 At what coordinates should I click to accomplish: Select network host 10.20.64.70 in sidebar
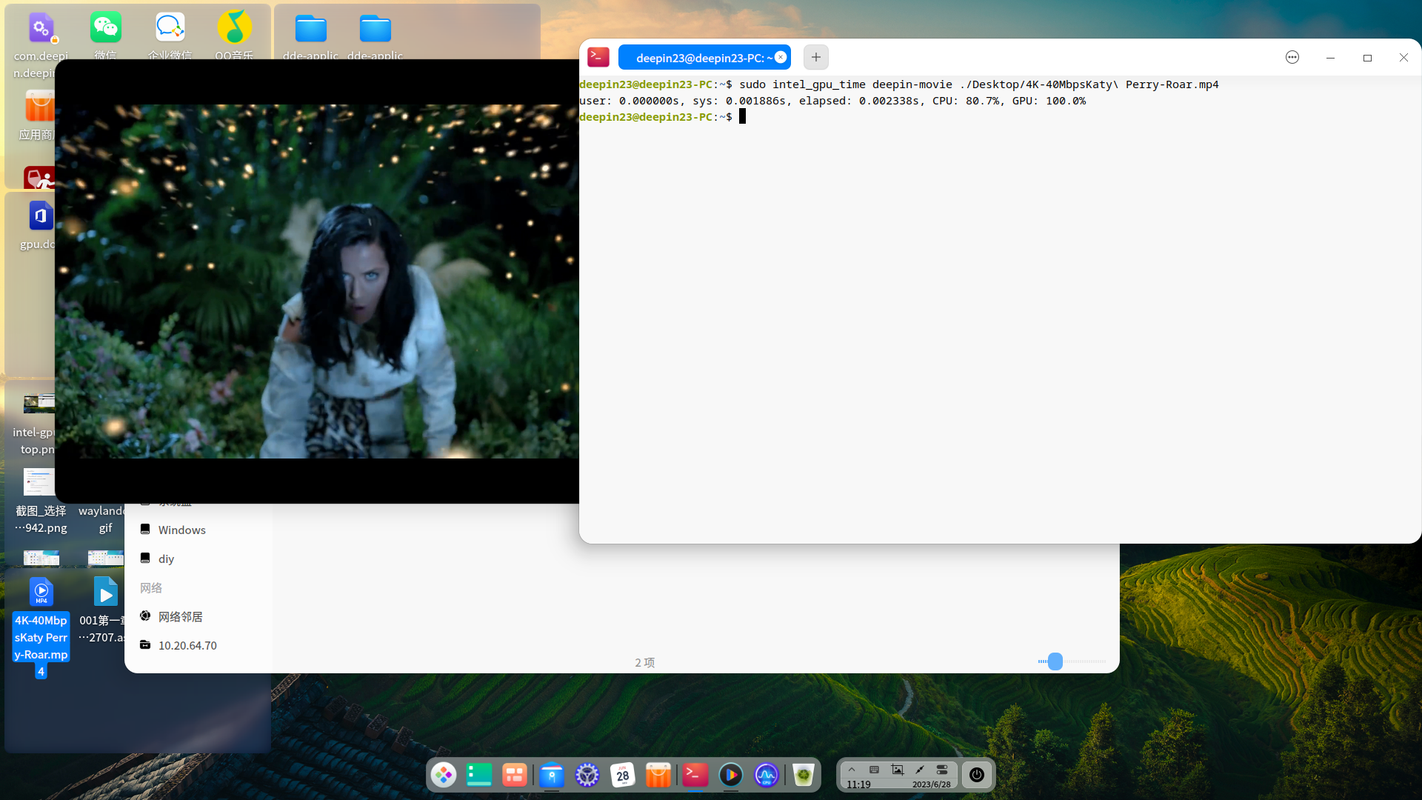pos(187,645)
